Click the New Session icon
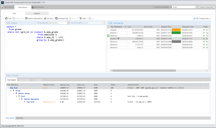 (x=33, y=7)
